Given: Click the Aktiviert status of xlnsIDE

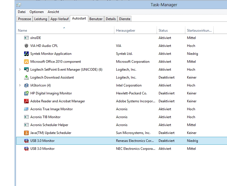Looking at the screenshot, I should 165,38.
